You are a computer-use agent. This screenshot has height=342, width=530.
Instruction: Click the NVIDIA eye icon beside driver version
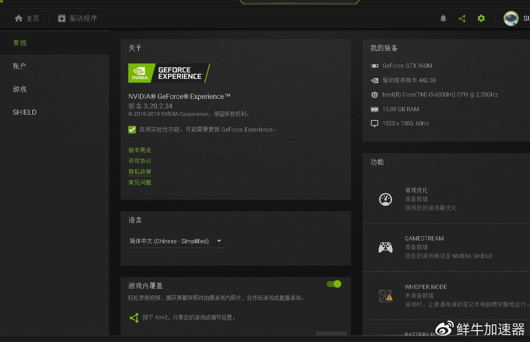(x=375, y=80)
